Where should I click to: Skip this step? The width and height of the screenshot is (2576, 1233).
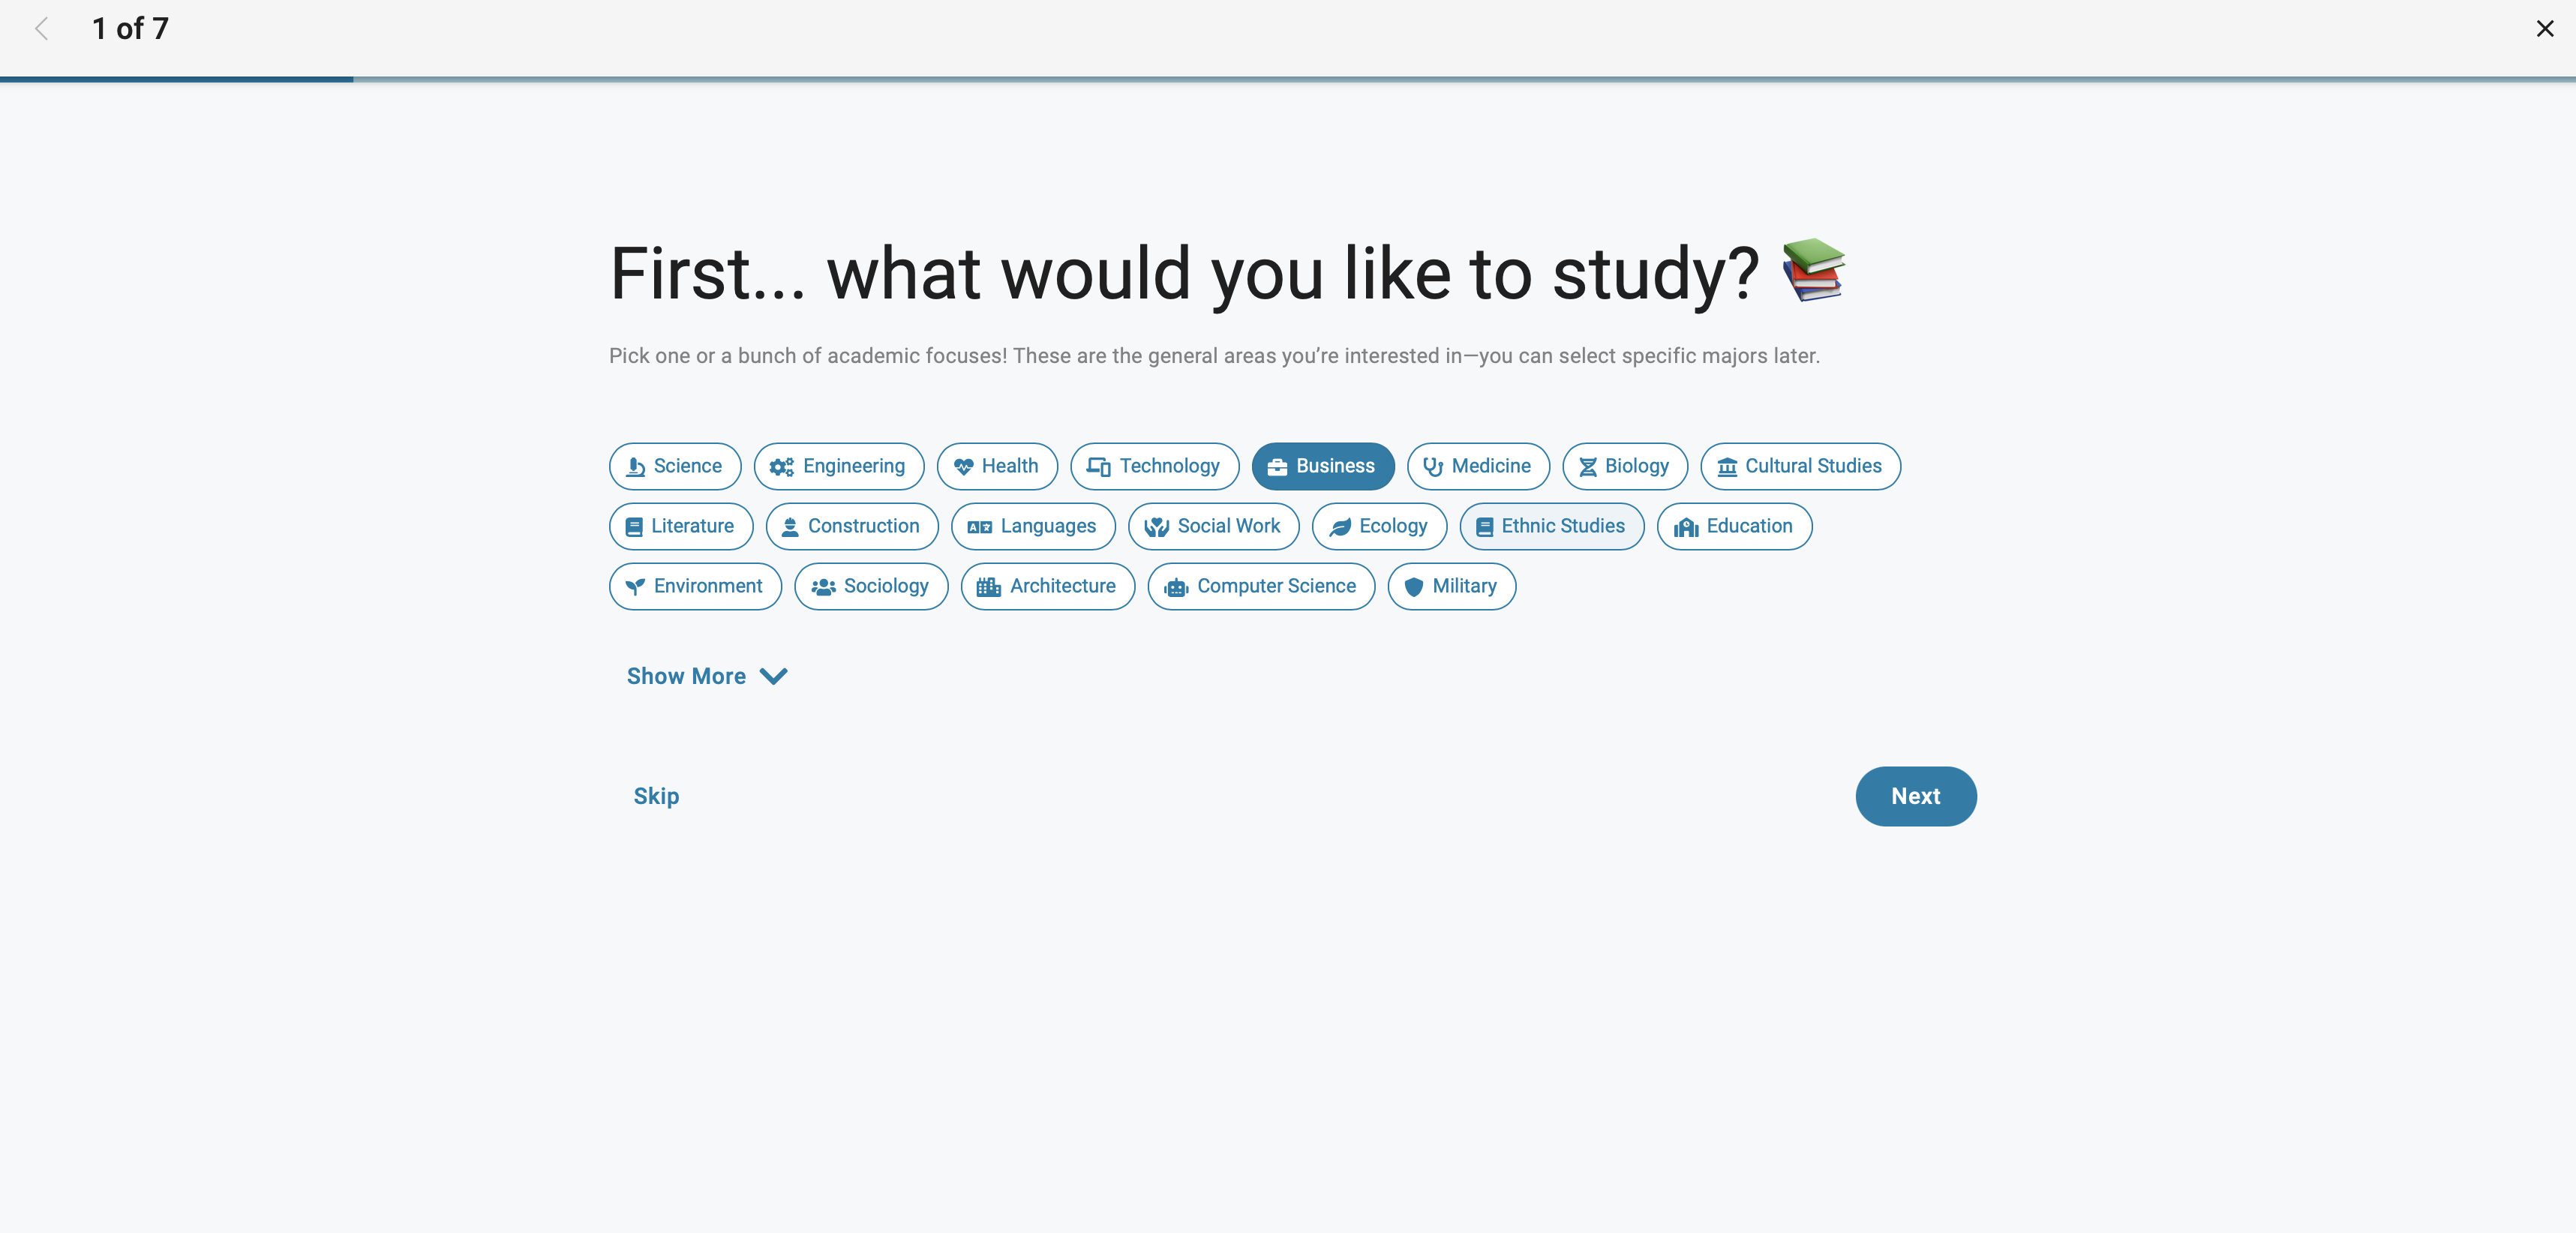(656, 796)
